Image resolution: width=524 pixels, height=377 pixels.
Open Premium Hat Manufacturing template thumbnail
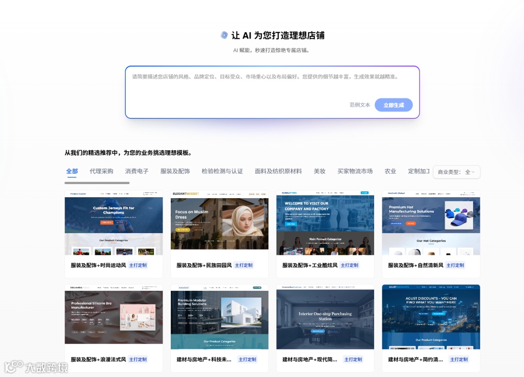431,223
